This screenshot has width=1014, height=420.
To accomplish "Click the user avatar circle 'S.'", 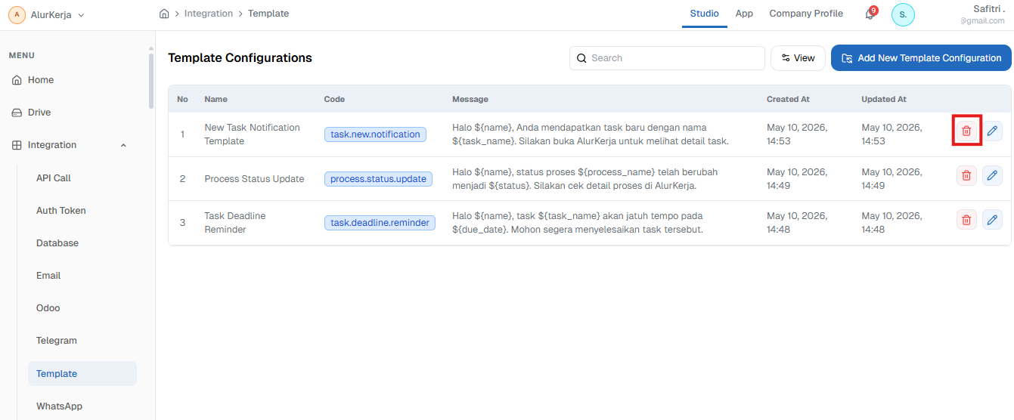I will click(x=903, y=14).
